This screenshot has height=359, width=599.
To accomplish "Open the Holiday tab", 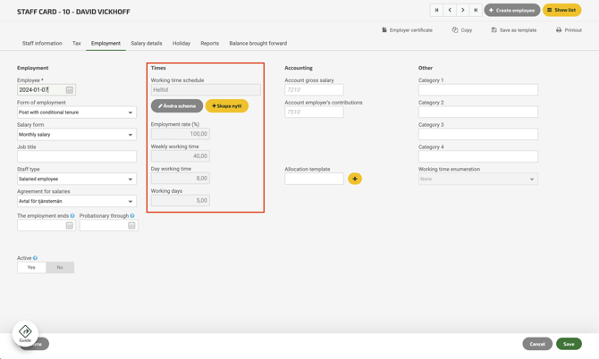I will click(x=181, y=44).
